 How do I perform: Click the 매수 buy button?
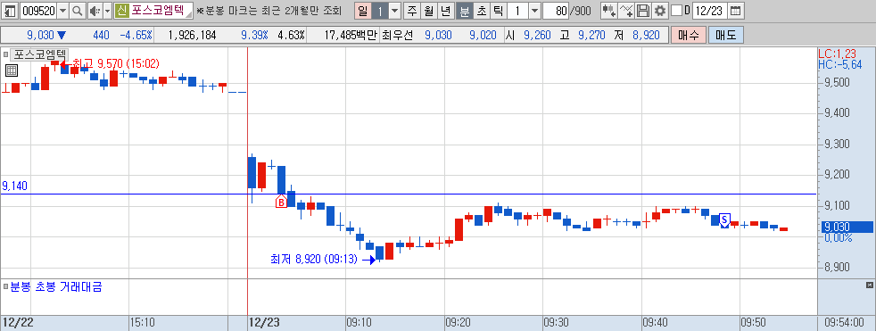click(689, 35)
